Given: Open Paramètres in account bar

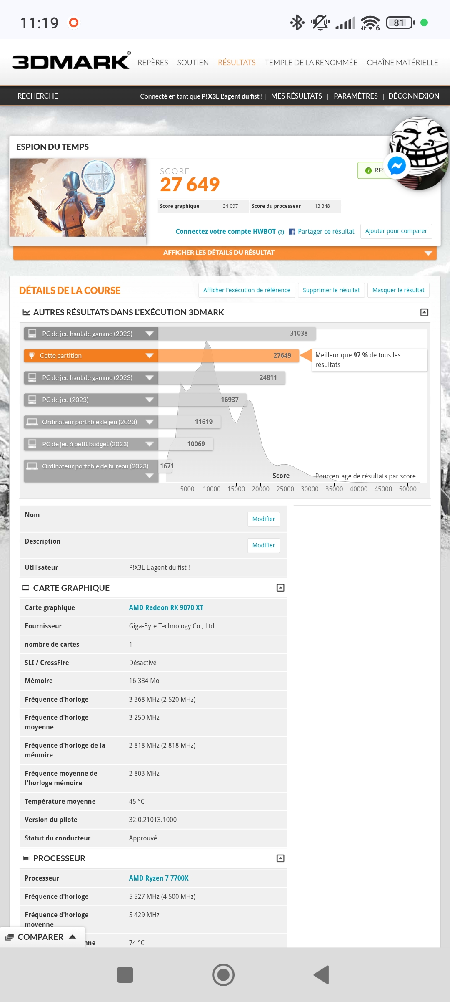Looking at the screenshot, I should pyautogui.click(x=356, y=96).
